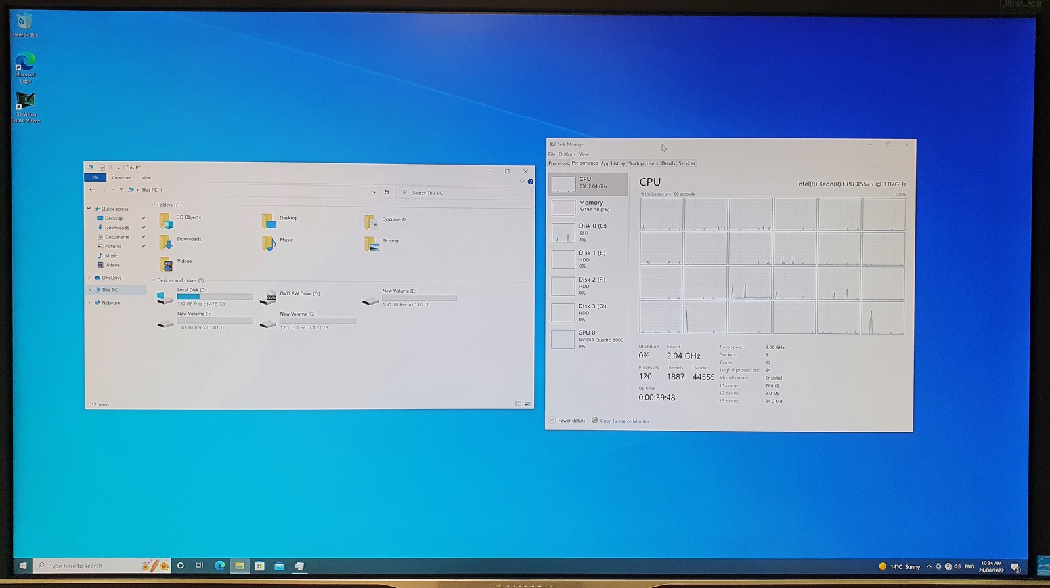
Task: Open the File menu in Task Manager
Action: point(552,154)
